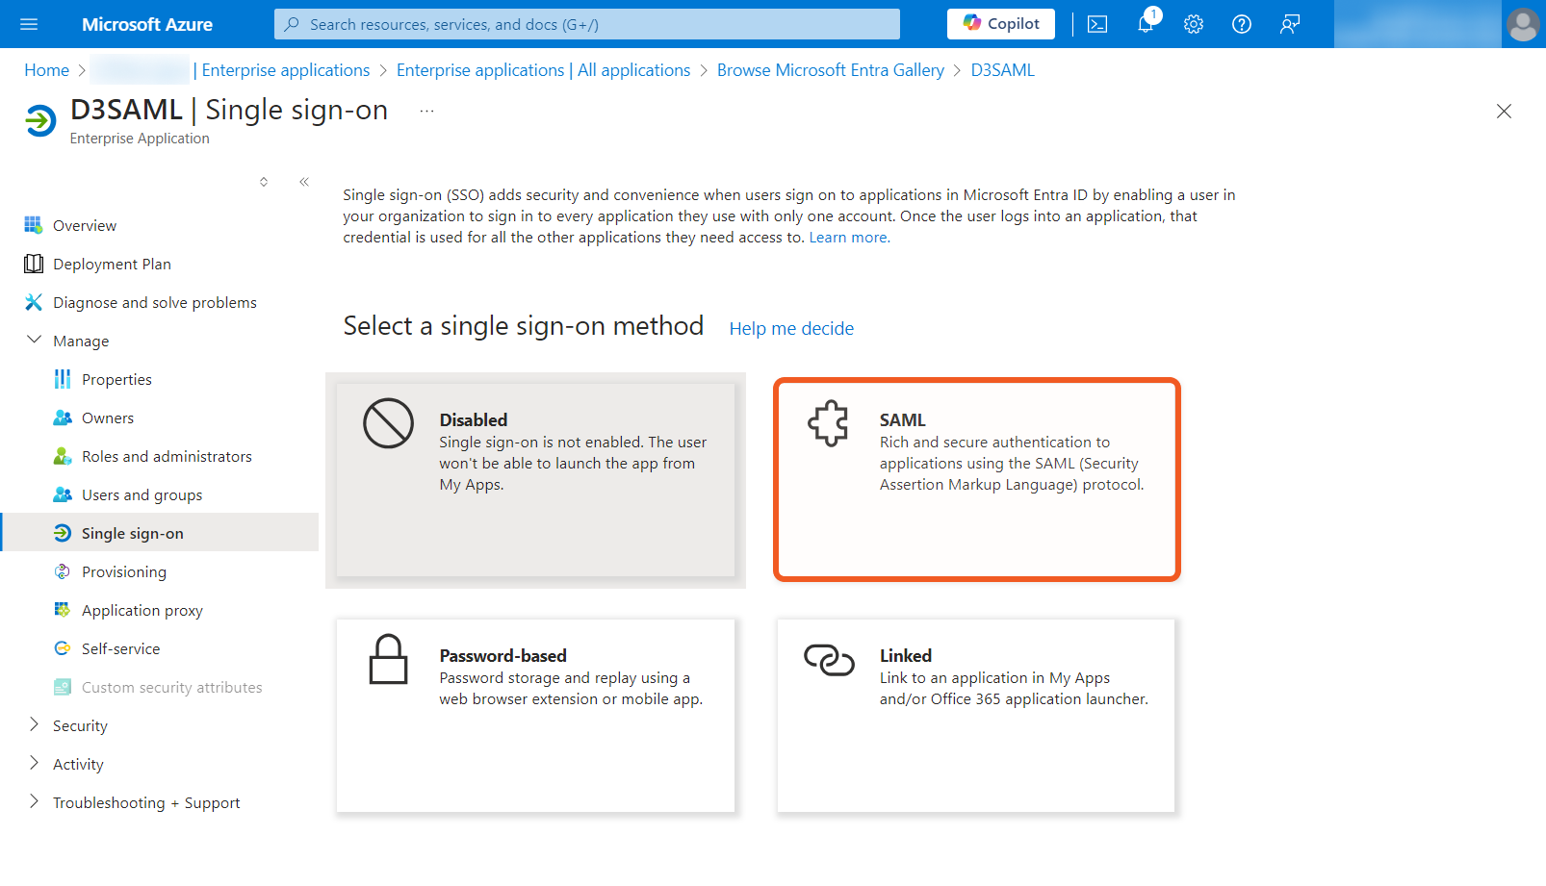Open Provisioning in the sidebar
This screenshot has width=1546, height=886.
[123, 571]
